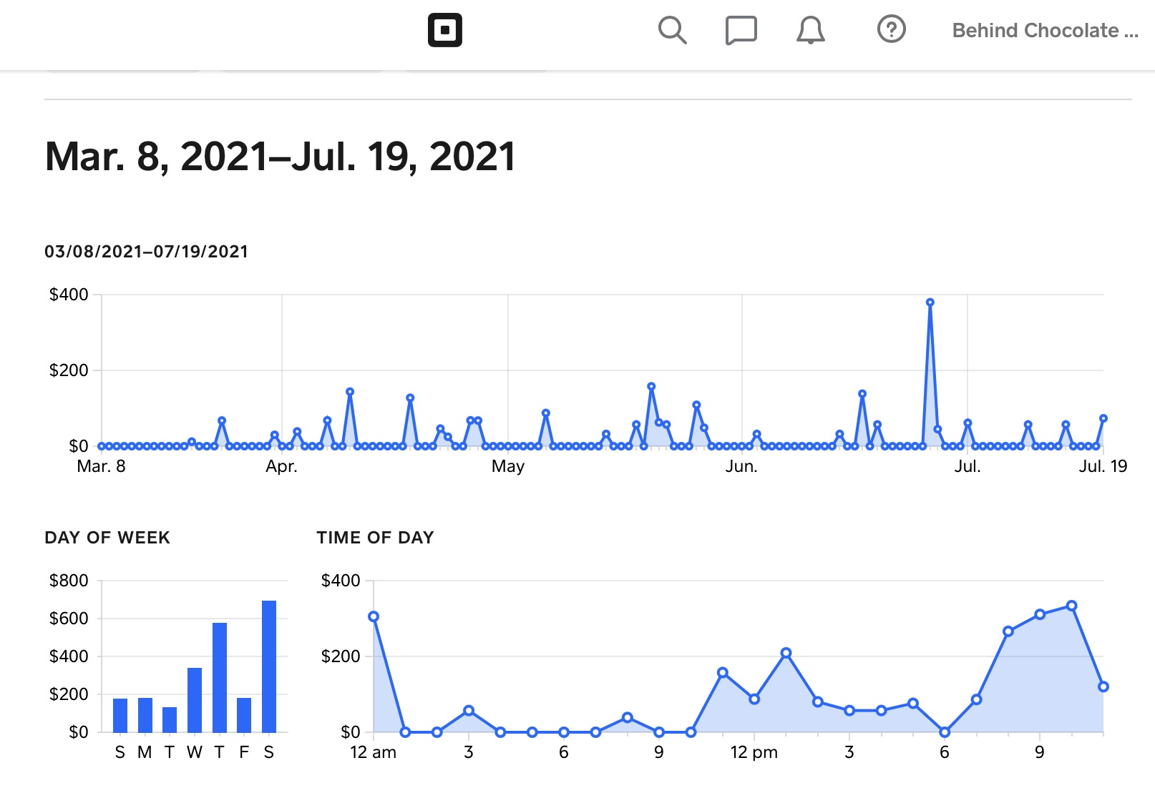Viewport: 1155px width, 788px height.
Task: Open the help question mark icon
Action: click(x=892, y=29)
